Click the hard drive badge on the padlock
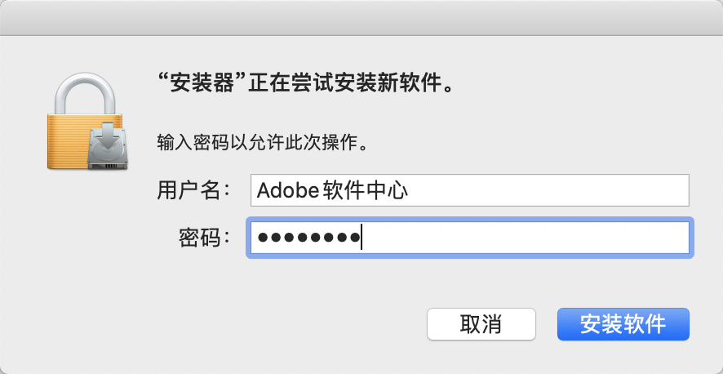This screenshot has height=374, width=723. pyautogui.click(x=108, y=147)
